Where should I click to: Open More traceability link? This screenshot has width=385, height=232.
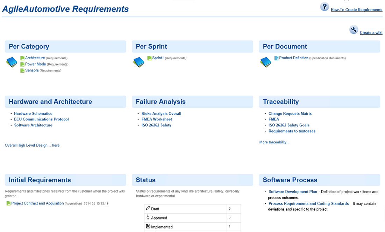pyautogui.click(x=274, y=142)
